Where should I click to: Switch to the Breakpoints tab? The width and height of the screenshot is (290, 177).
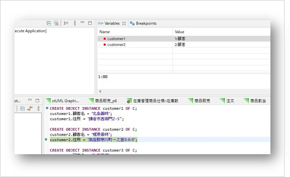click(x=143, y=23)
